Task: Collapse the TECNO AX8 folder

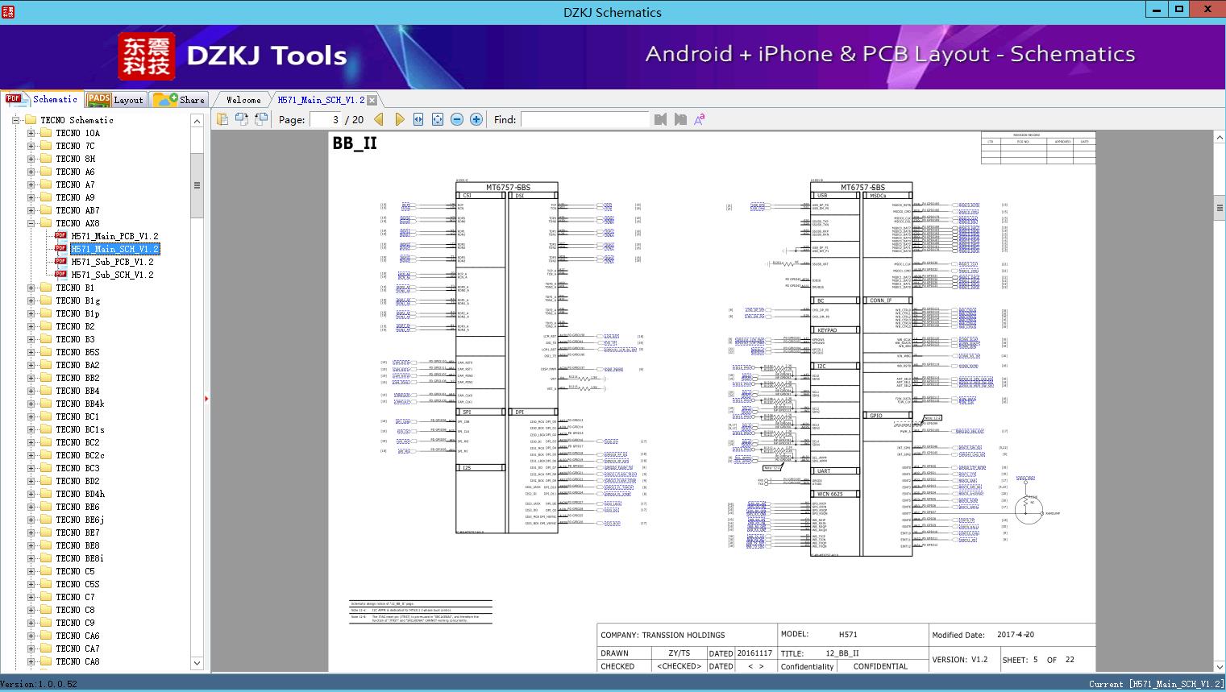Action: 31,223
